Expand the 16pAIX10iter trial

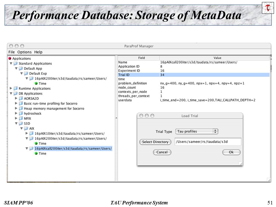(x=27, y=133)
